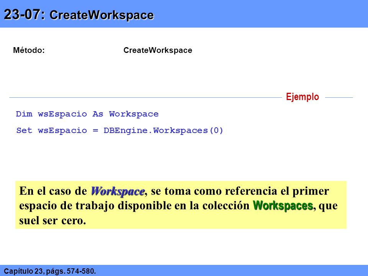Select code line 'Dim wsEspacio As Workspace'
This screenshot has height=276, width=368.
[87, 114]
